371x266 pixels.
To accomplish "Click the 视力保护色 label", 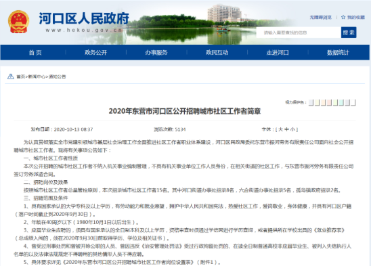I will coord(296,102).
